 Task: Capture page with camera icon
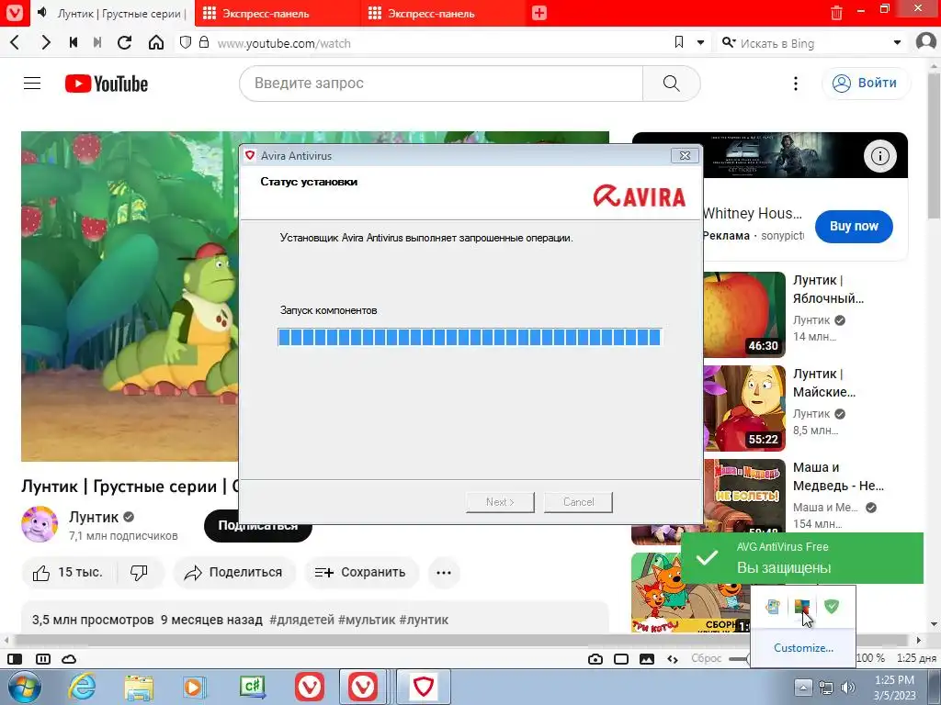coord(595,659)
